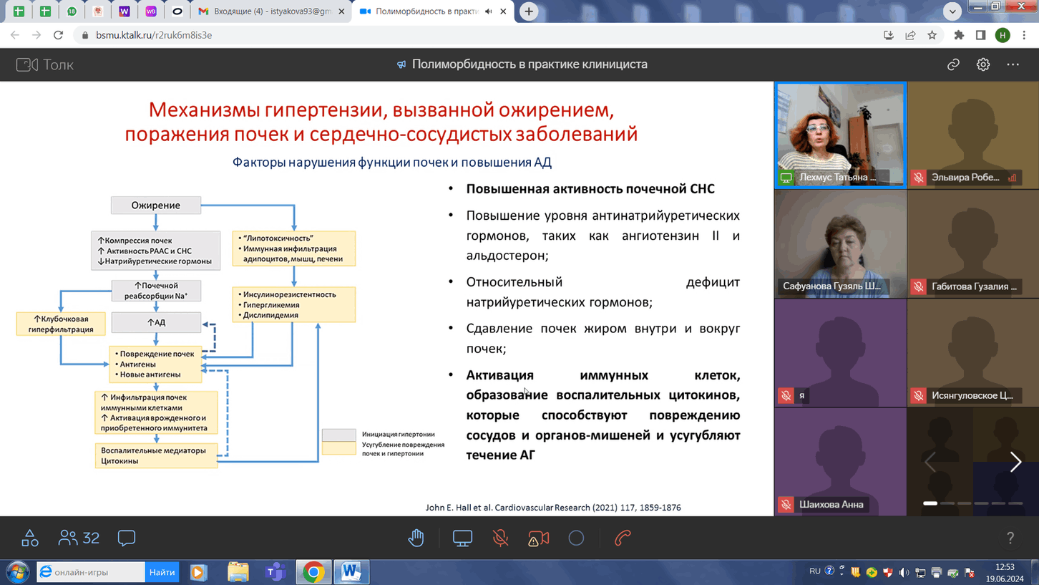Open Microsoft Word from the taskbar
Viewport: 1039px width, 585px height.
pyautogui.click(x=351, y=571)
